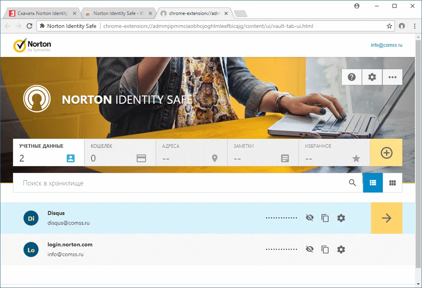Go forward in browser history
The image size is (422, 288).
[x=18, y=26]
